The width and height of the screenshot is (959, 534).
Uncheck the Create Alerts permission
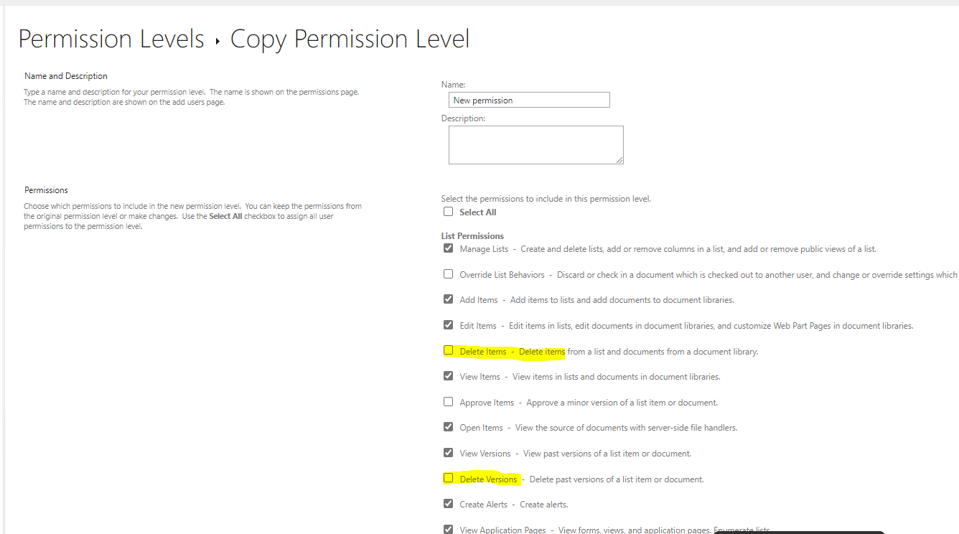448,503
